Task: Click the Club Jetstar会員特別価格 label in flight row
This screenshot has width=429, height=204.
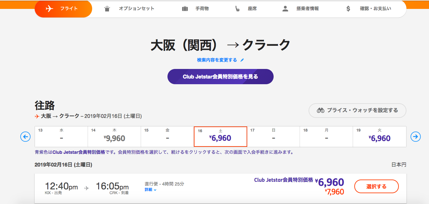Action: coord(283,180)
